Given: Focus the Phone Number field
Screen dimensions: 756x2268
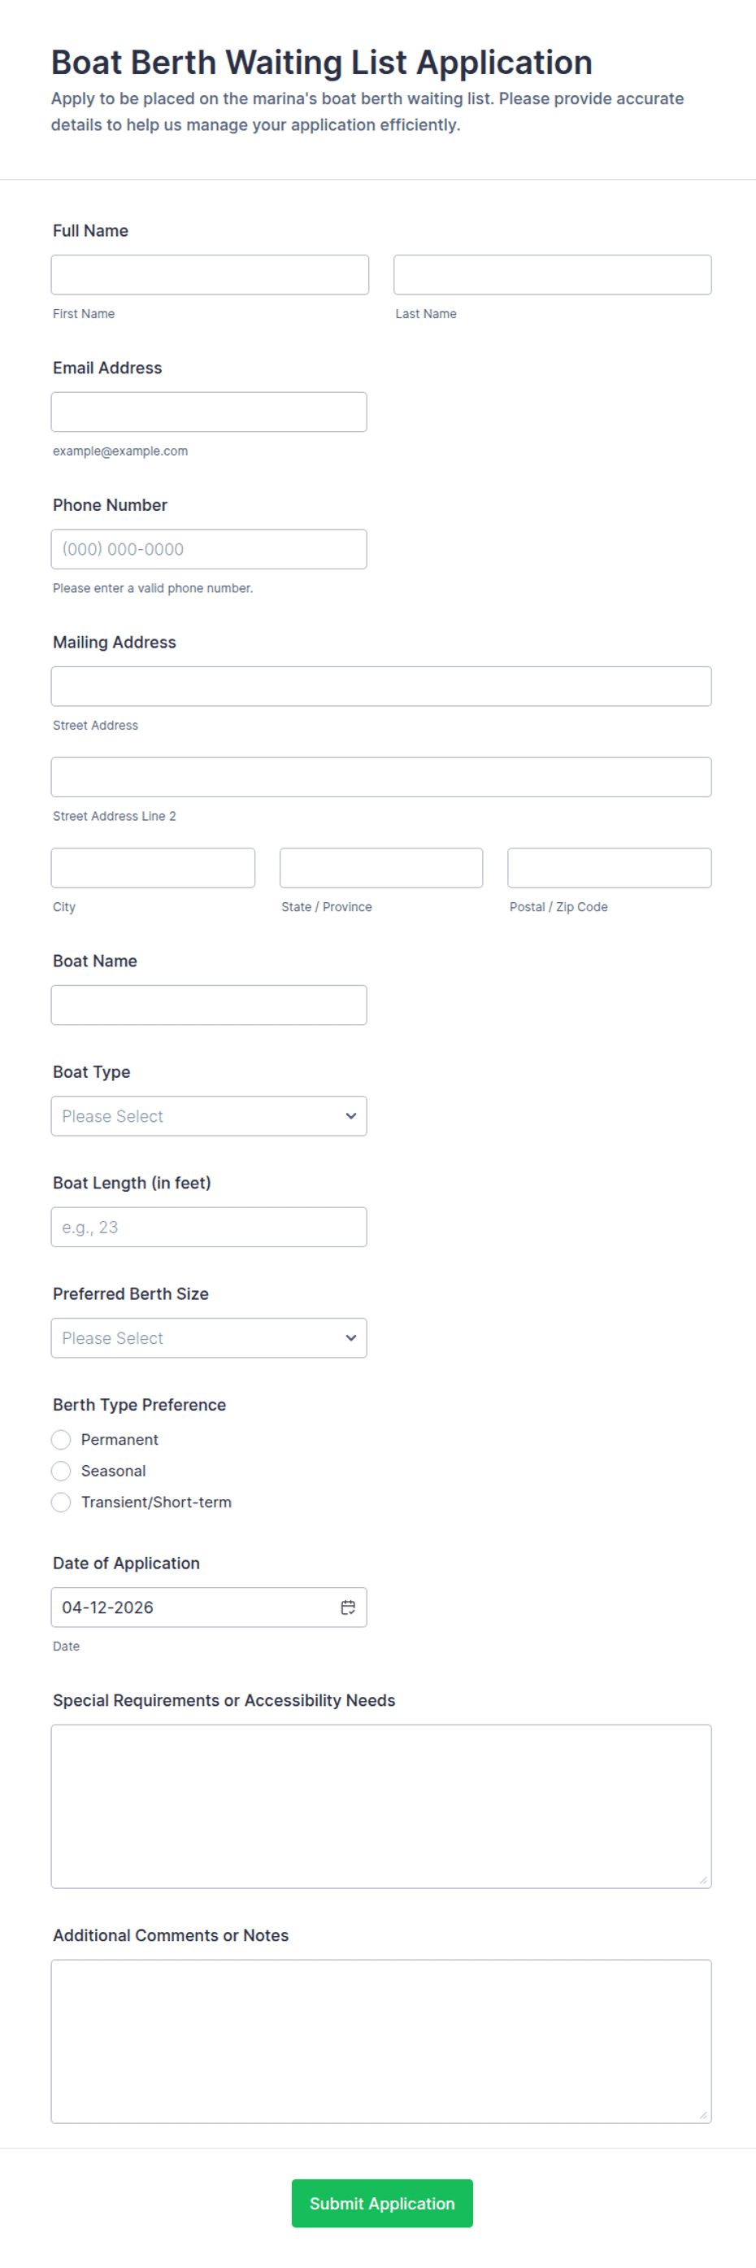Looking at the screenshot, I should tap(209, 549).
